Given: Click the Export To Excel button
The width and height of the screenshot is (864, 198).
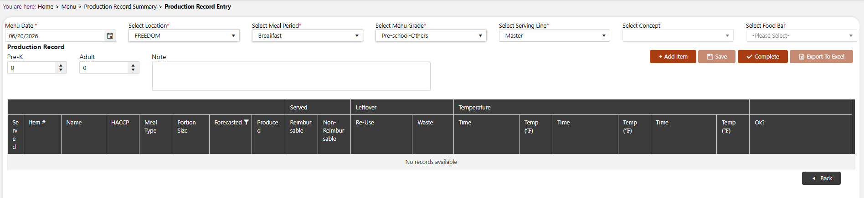Looking at the screenshot, I should 822,57.
